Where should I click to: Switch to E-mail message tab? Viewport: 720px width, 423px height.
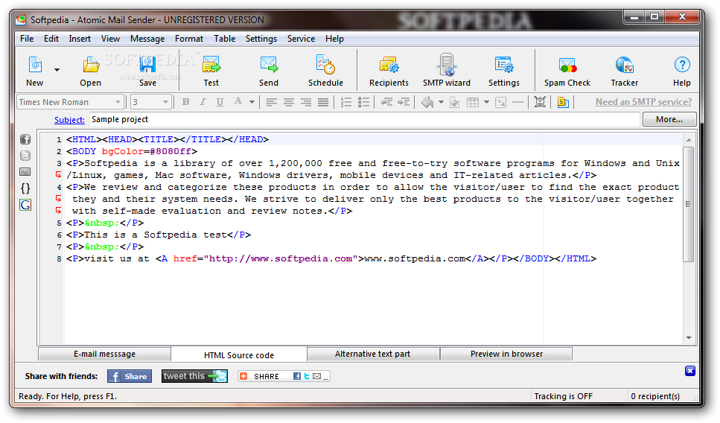coord(105,354)
